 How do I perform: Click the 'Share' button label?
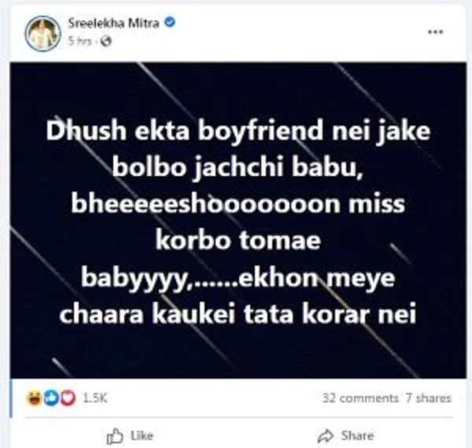pyautogui.click(x=357, y=435)
